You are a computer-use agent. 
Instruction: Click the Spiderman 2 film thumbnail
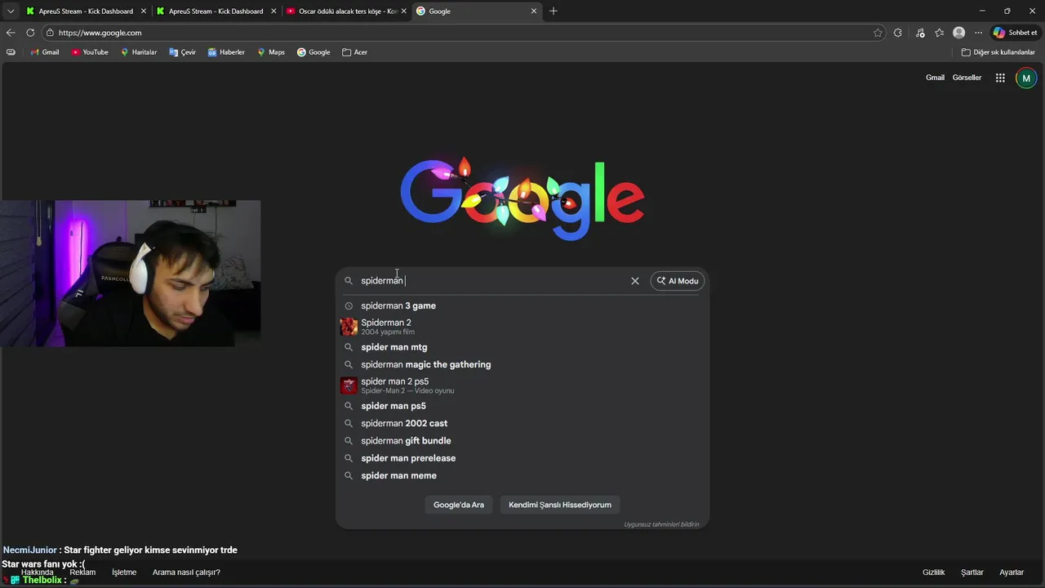click(x=349, y=327)
